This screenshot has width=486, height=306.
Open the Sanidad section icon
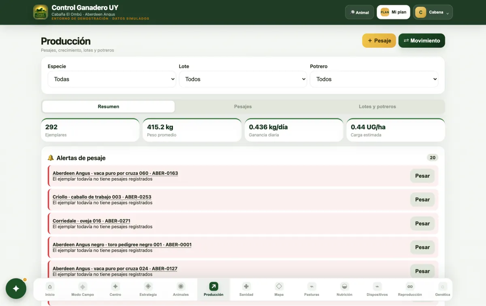(246, 286)
